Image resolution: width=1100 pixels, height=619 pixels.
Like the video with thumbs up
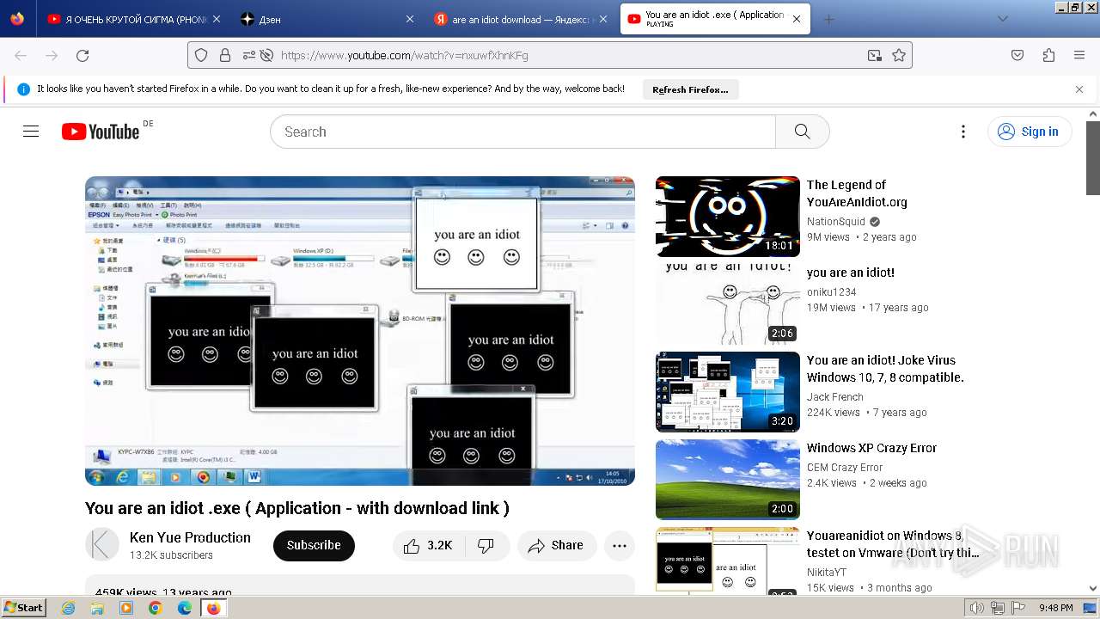click(x=427, y=546)
